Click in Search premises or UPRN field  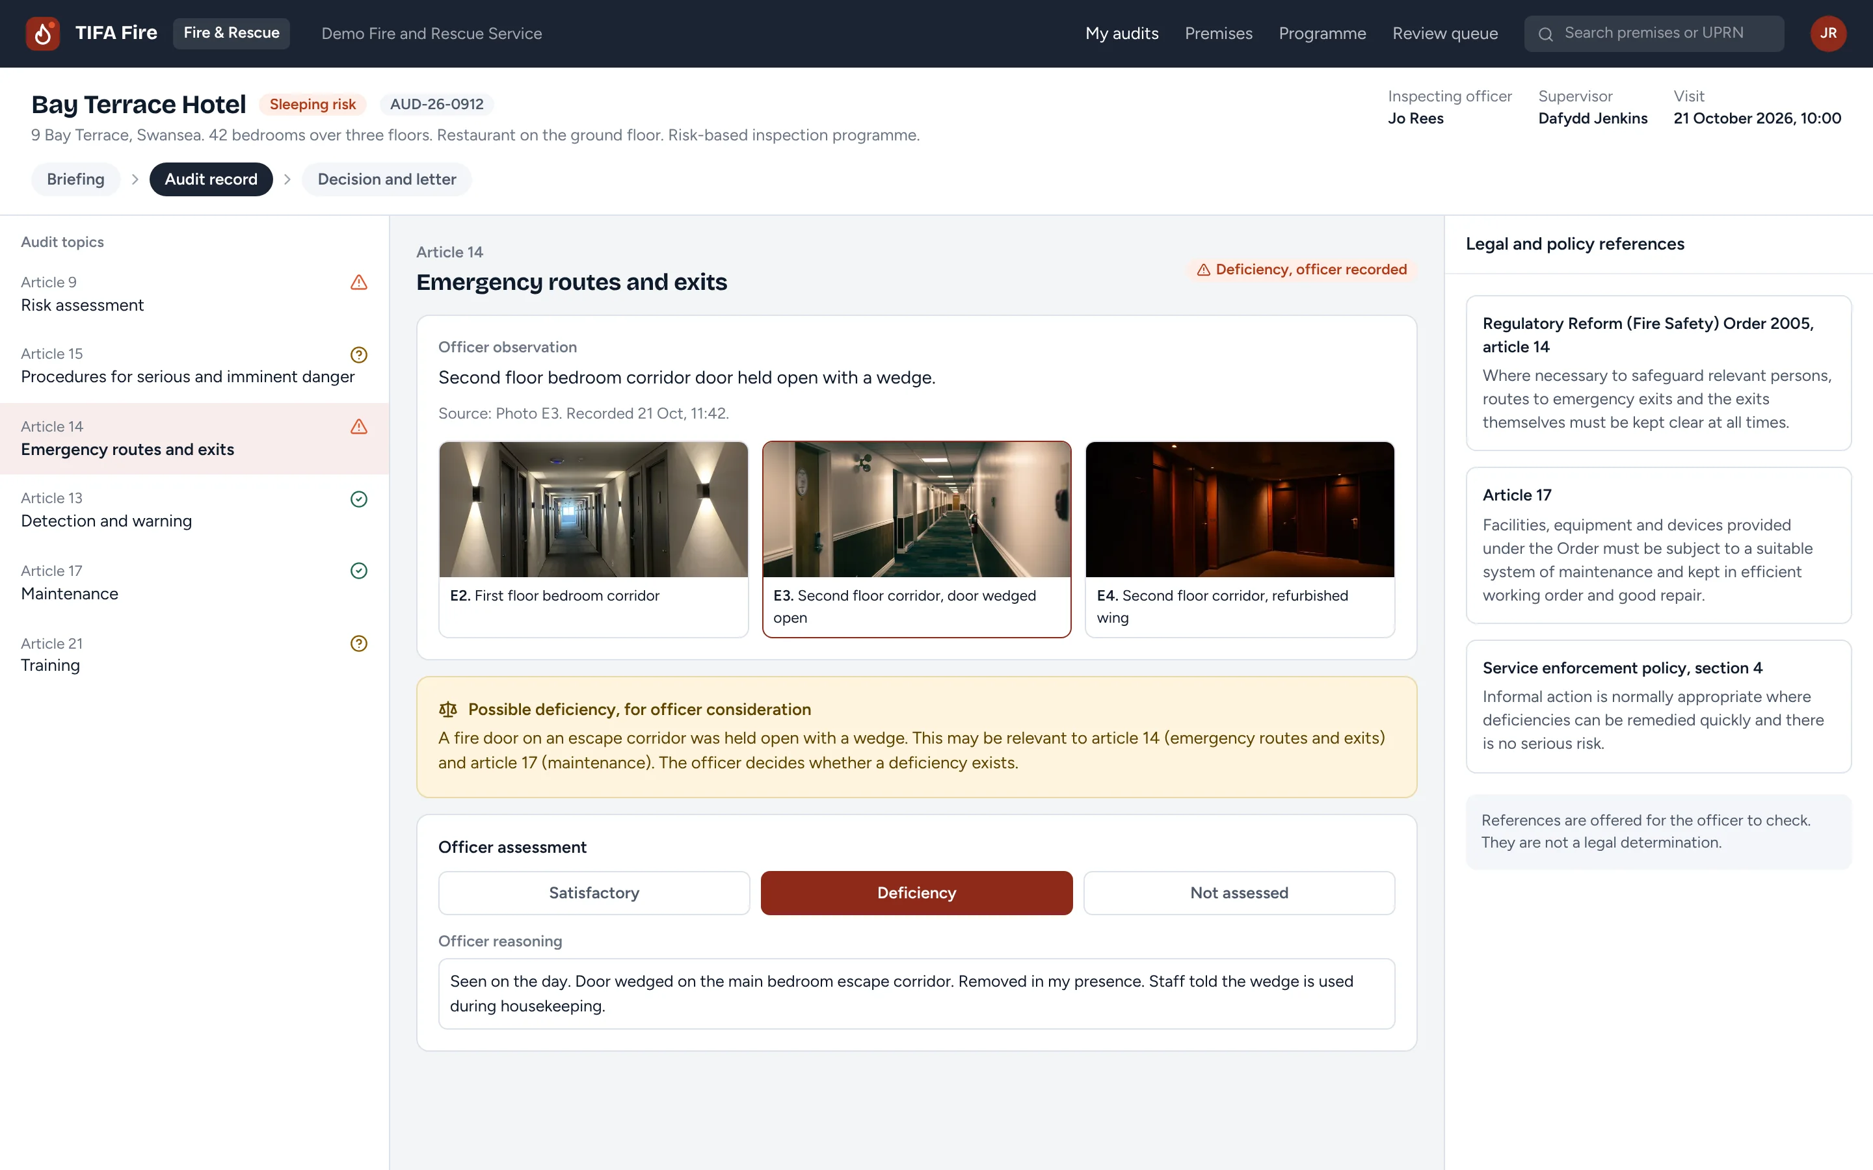pyautogui.click(x=1654, y=33)
